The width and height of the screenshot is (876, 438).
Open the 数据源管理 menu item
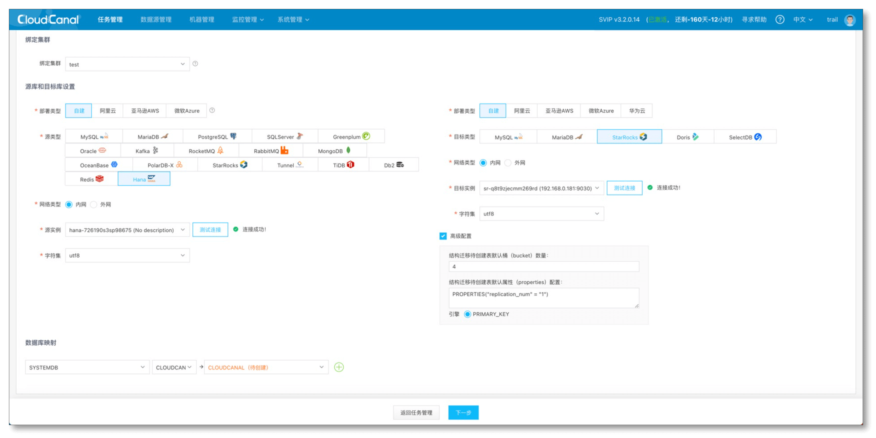coord(156,20)
